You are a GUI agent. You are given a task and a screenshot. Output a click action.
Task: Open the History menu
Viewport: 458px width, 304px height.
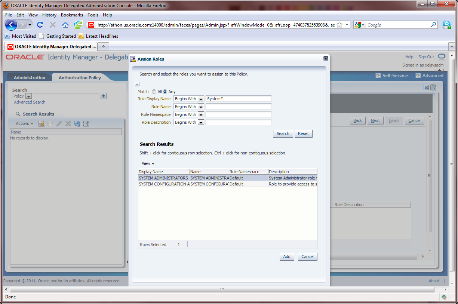(49, 15)
